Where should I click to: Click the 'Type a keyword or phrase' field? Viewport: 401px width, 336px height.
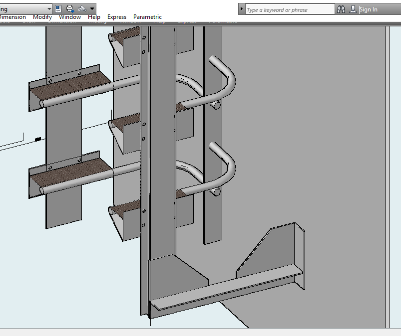(x=289, y=9)
